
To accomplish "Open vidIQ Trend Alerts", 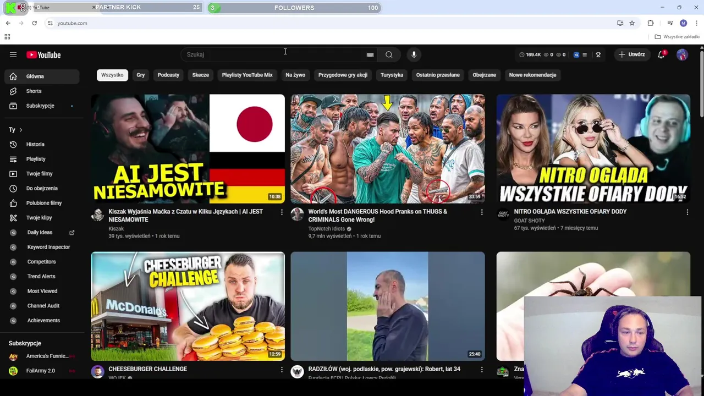I will [42, 276].
